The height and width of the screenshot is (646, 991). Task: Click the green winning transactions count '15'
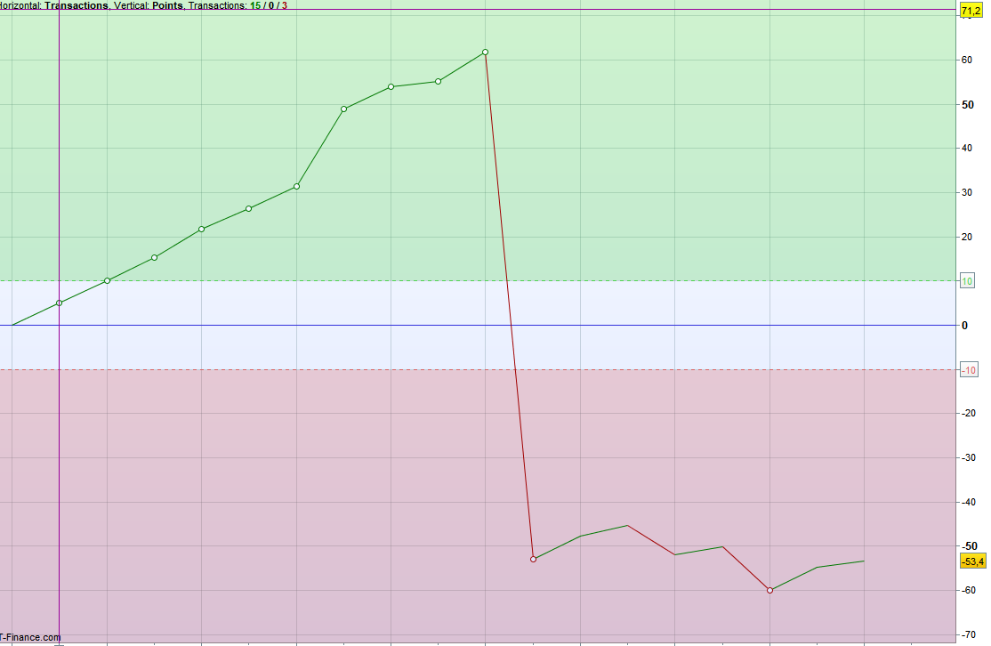click(x=255, y=5)
